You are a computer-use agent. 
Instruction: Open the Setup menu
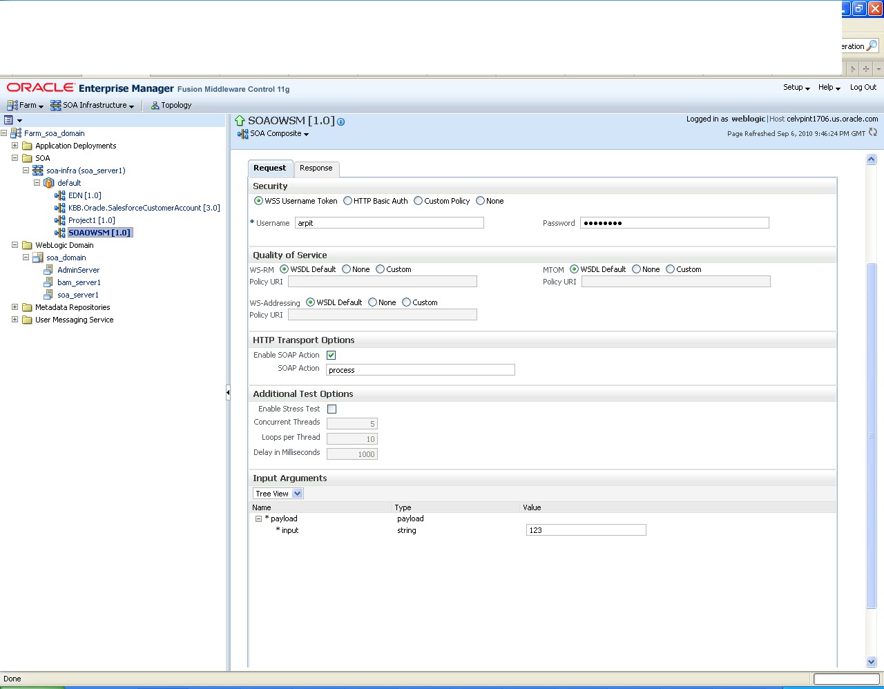(796, 88)
